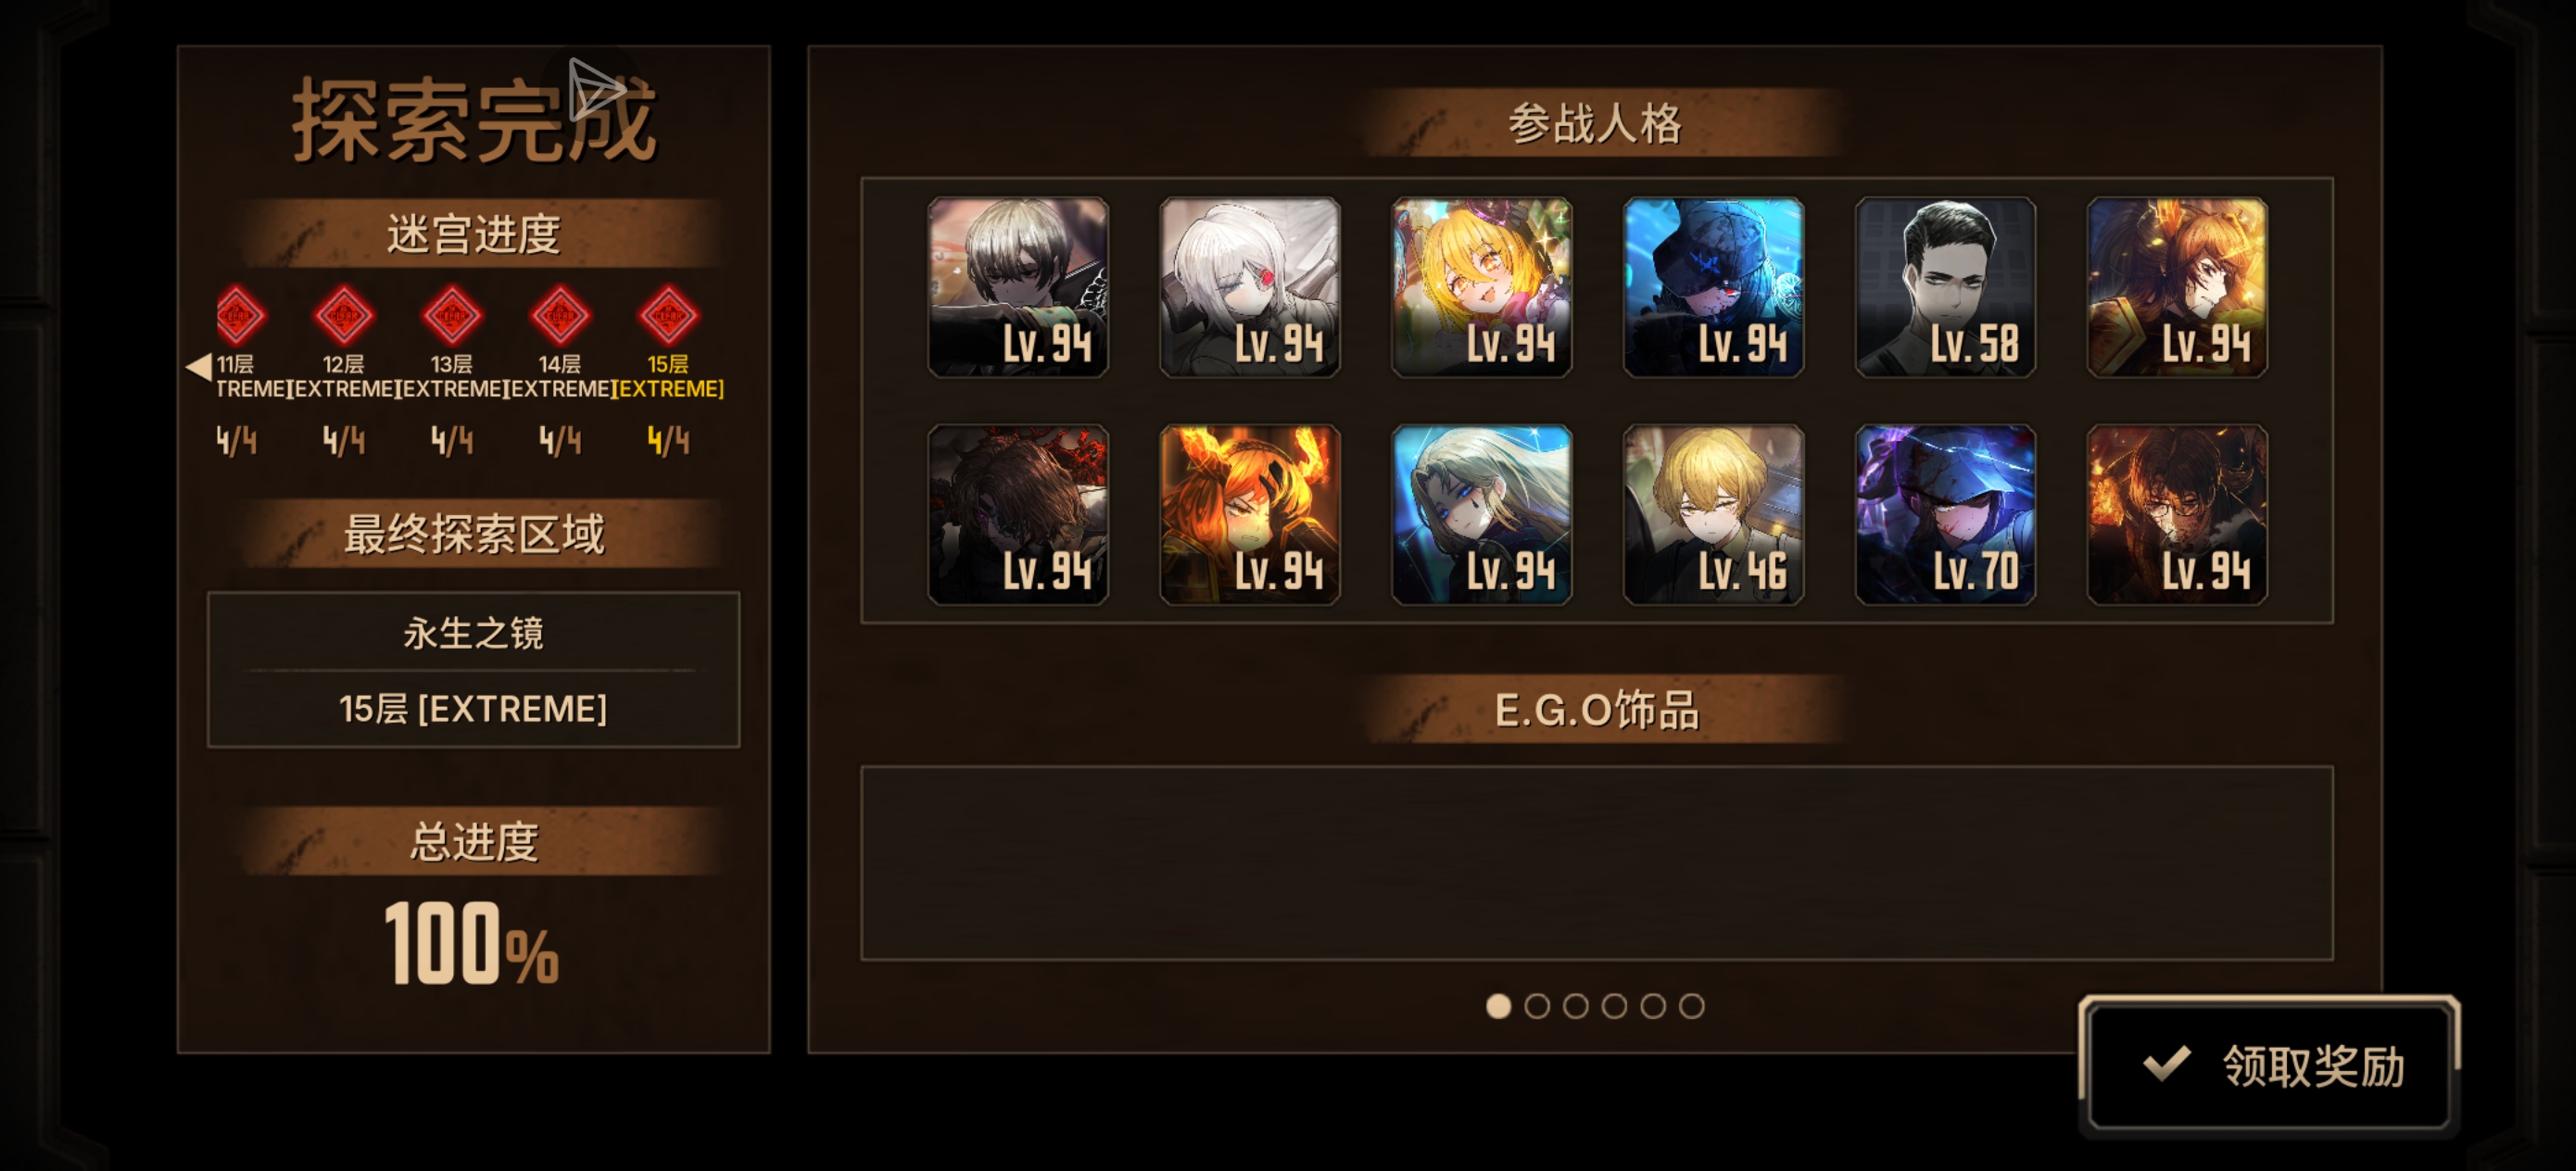Select the first filled page indicator dot
The height and width of the screenshot is (1171, 2576).
tap(1498, 1006)
